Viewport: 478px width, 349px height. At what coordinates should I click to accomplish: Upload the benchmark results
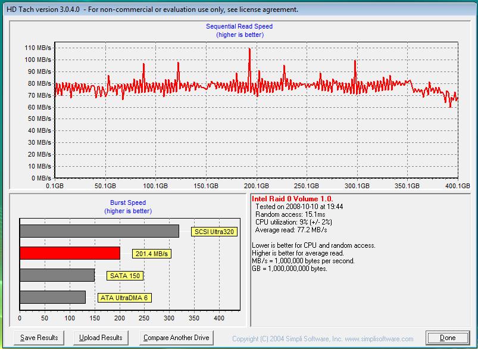101,338
